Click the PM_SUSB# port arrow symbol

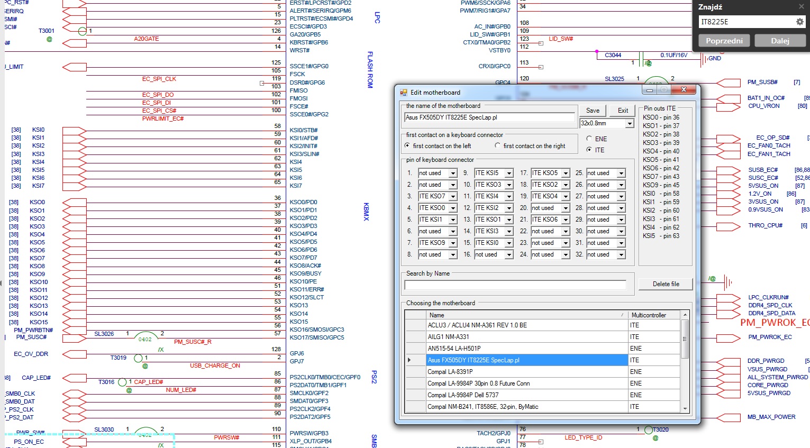tap(729, 83)
